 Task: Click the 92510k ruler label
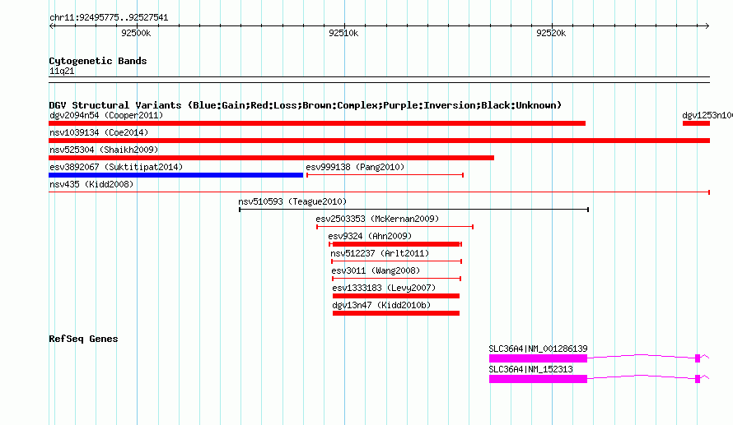click(x=343, y=33)
